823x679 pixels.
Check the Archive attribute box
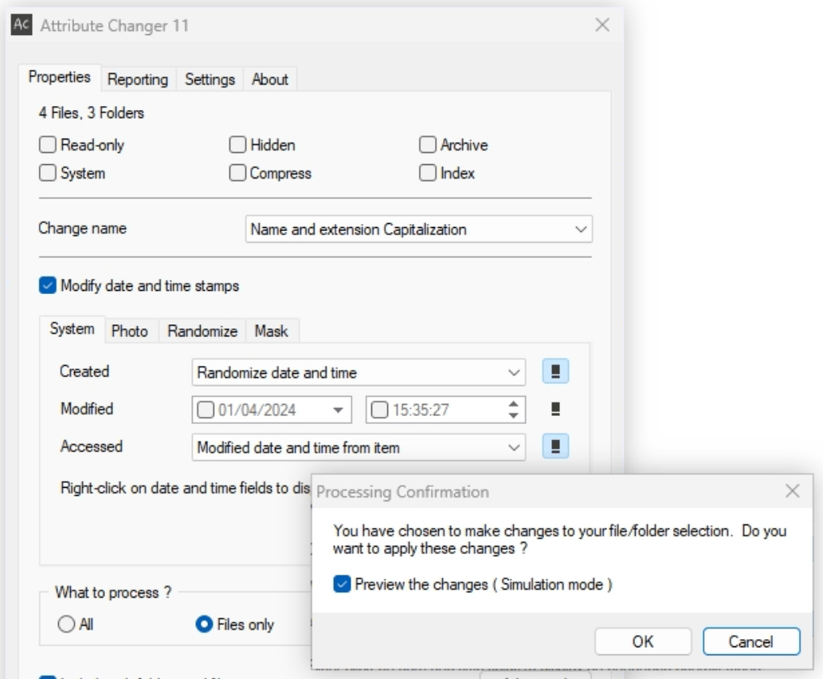pos(428,144)
